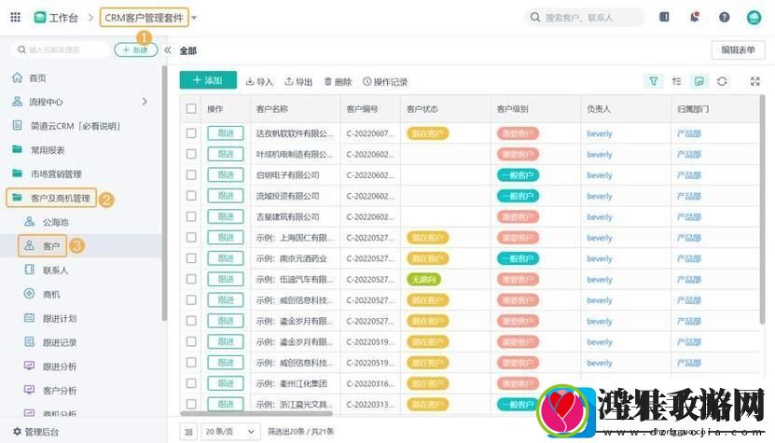Check the row for 启明电子有限公司
This screenshot has height=443, width=775.
(191, 175)
